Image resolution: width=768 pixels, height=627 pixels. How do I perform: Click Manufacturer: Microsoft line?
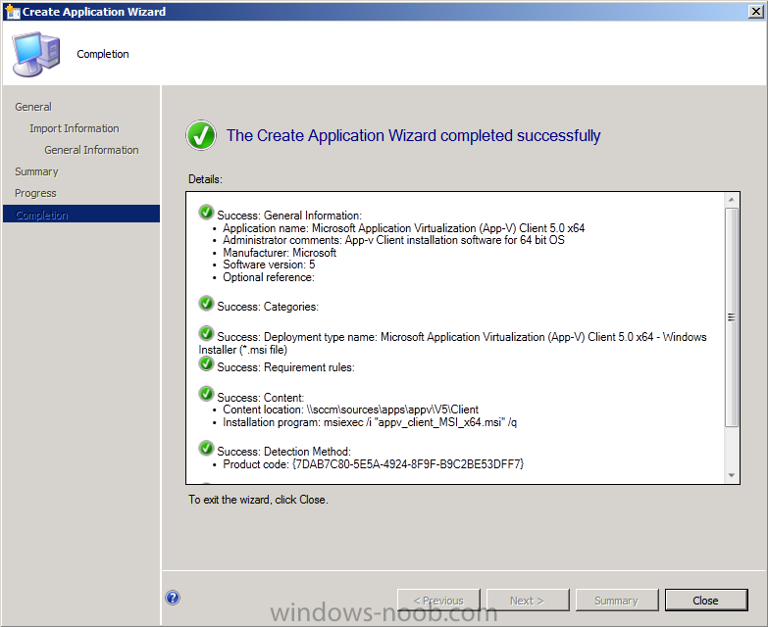280,253
